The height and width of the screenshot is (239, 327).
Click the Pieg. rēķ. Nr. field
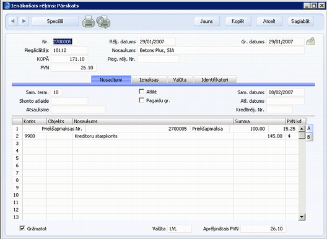click(159, 59)
